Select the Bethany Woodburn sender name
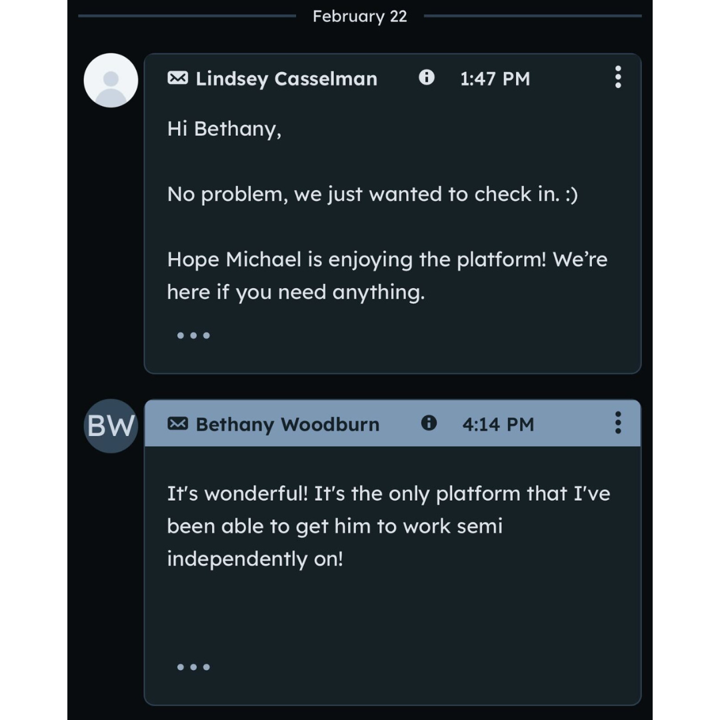The image size is (720, 720). click(x=287, y=424)
